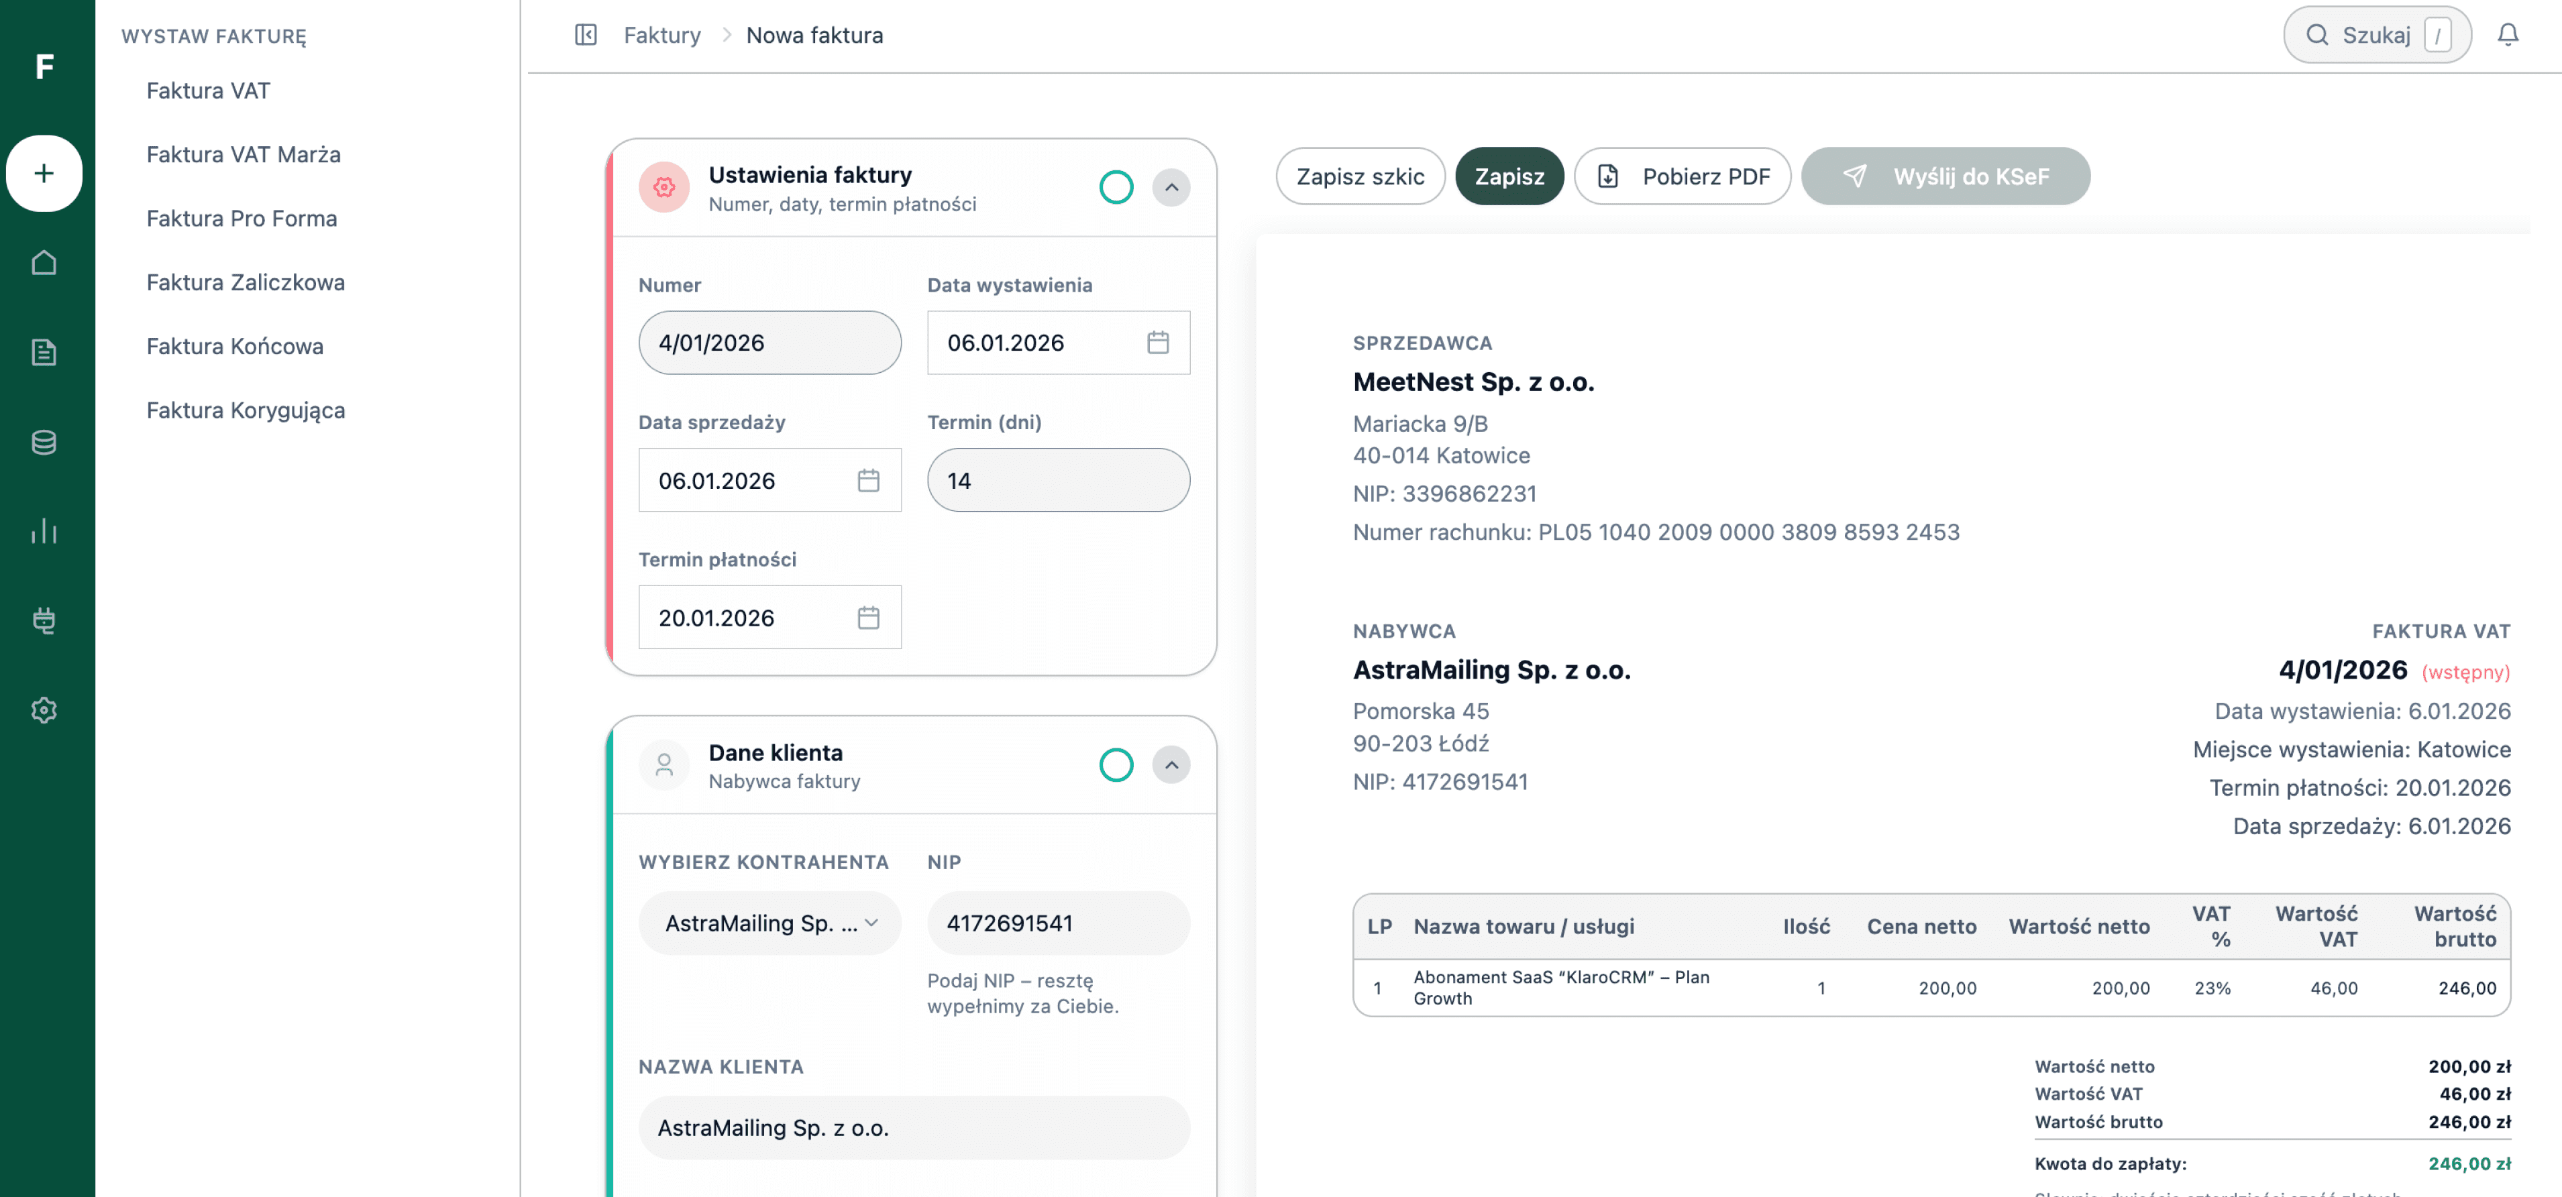Viewport: 2562px width, 1197px height.
Task: Open the bar chart reports icon
Action: coord(44,531)
